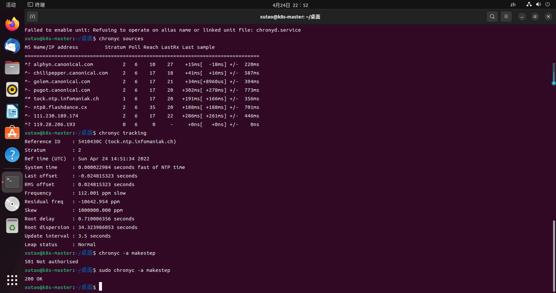
Task: Click the '200 OK' output line
Action: [x=34, y=279]
